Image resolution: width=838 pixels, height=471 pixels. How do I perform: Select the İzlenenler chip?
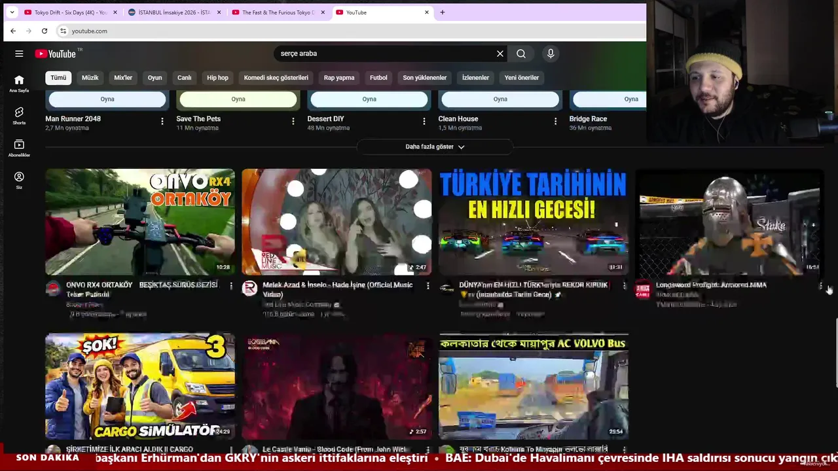coord(475,78)
